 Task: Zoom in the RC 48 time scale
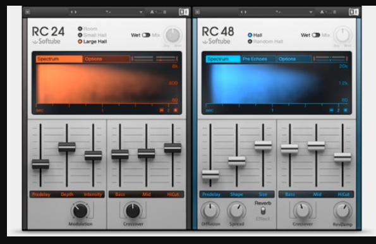pyautogui.click(x=345, y=111)
